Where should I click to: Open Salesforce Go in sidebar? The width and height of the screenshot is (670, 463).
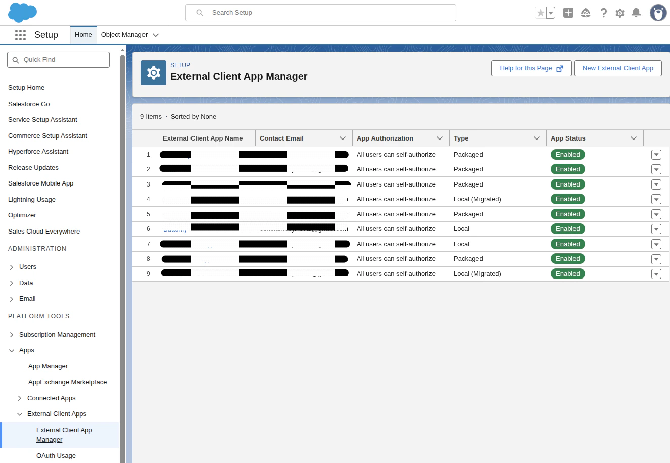coord(29,104)
